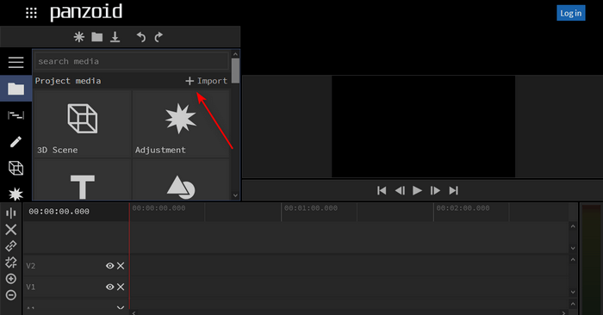Click the download/export toolbar icon
The height and width of the screenshot is (315, 603).
(x=115, y=37)
